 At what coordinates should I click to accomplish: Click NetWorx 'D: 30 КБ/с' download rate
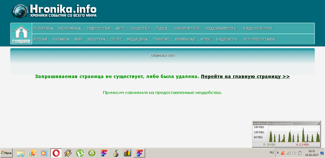270,145
